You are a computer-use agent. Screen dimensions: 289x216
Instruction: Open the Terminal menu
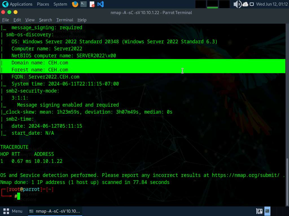point(65,20)
